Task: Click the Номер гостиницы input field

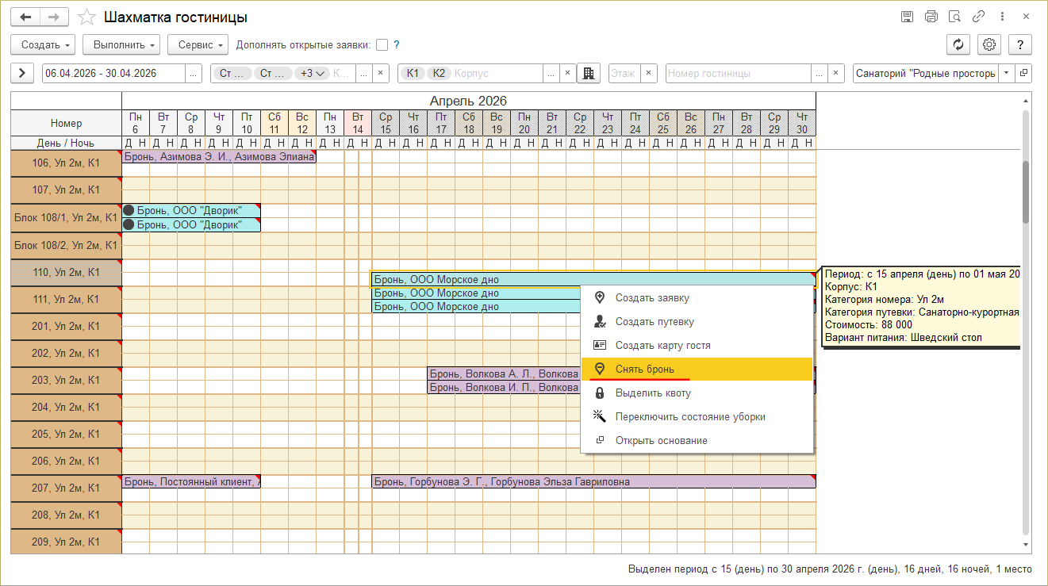Action: tap(738, 74)
